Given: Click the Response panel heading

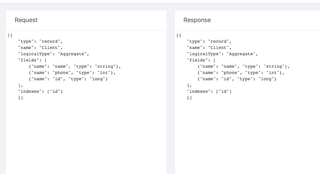Looking at the screenshot, I should [x=197, y=20].
